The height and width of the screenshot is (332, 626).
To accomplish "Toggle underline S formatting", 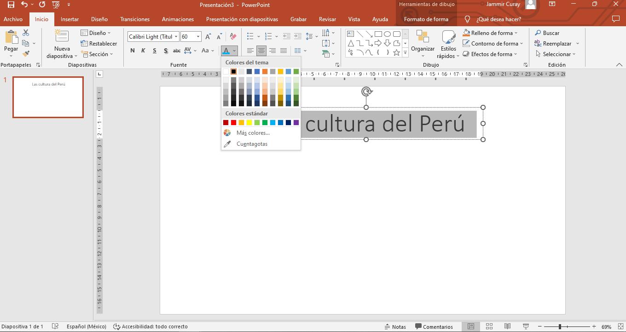I will [154, 51].
